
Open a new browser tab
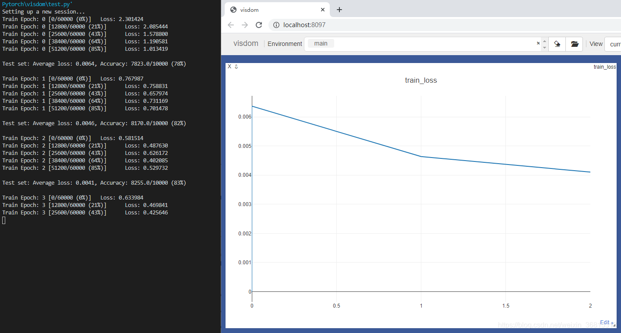(x=339, y=10)
